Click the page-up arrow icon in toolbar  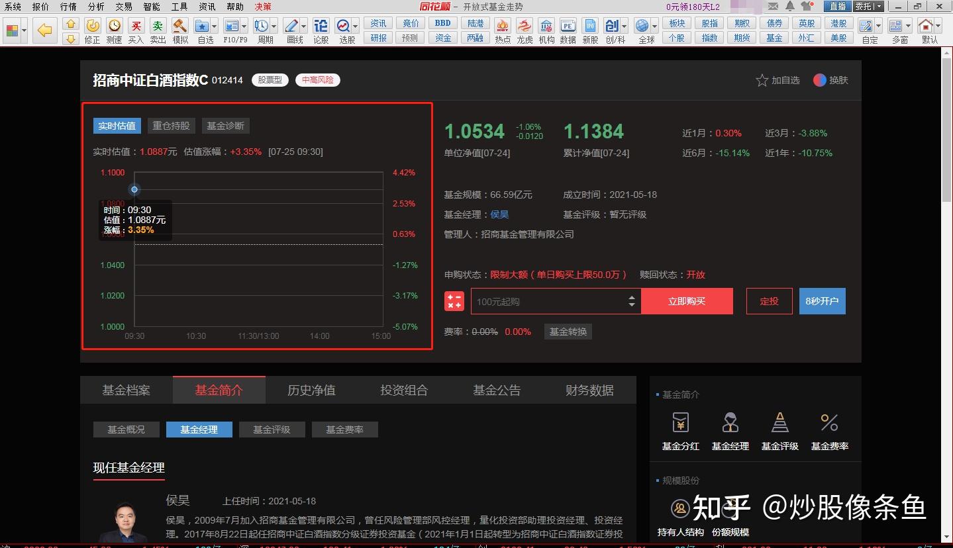click(x=72, y=24)
